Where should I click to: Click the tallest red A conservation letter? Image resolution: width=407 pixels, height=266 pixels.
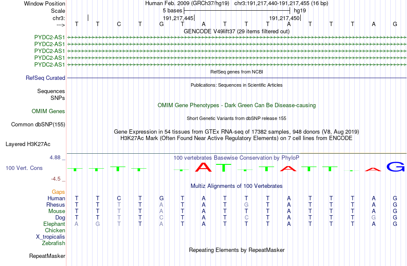point(203,167)
